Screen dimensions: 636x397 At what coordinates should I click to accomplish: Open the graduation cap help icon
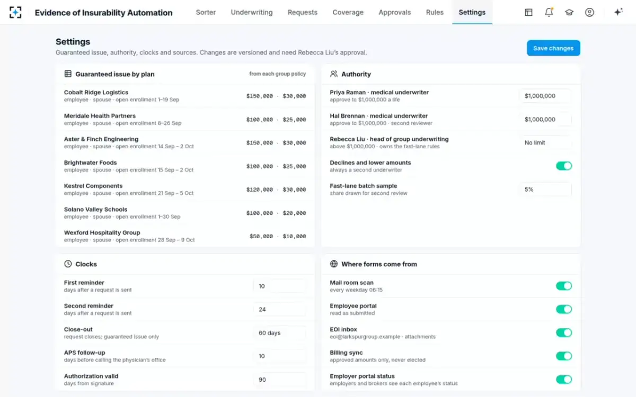pyautogui.click(x=569, y=12)
